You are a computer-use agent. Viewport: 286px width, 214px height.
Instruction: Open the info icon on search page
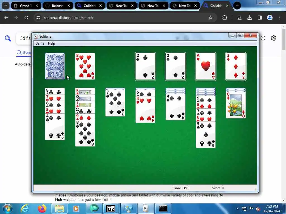click(x=263, y=38)
